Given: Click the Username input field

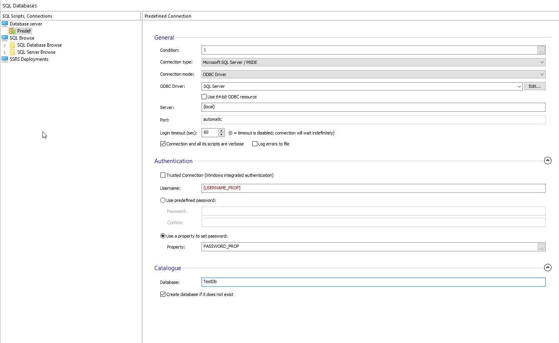Looking at the screenshot, I should pos(373,188).
